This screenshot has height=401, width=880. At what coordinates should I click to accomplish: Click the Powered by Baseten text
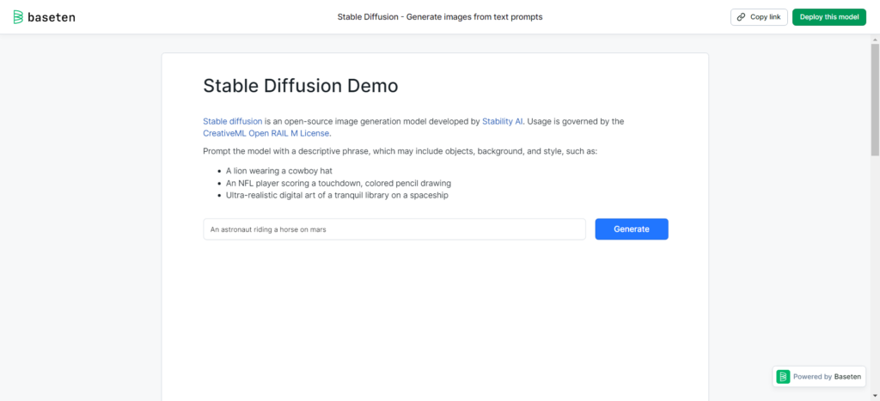point(827,377)
